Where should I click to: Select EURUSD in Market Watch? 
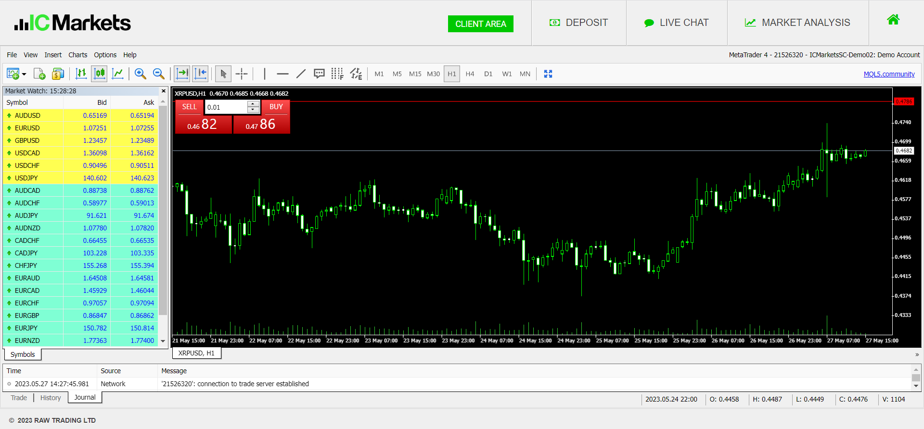tap(81, 128)
